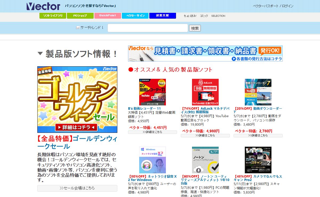This screenshot has width=320, height=197.
Task: Click the ベクター特価: 2,780円 price text
Action: (x=254, y=131)
